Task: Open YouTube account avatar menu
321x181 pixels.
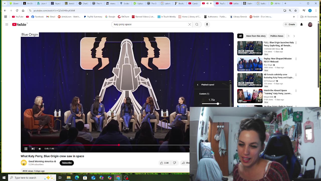Action: pyautogui.click(x=310, y=24)
